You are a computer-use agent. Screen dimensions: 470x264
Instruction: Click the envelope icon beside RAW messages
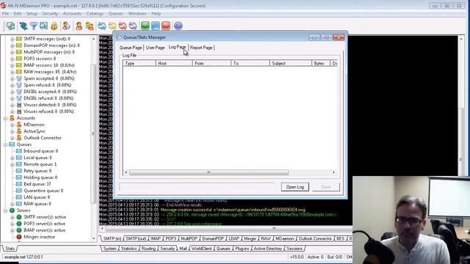pyautogui.click(x=19, y=72)
